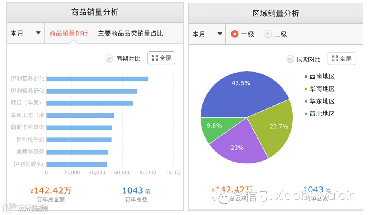This screenshot has width=368, height=215.
Task: Open the 本月 dropdown in 区域销量分析 panel
Action: click(x=207, y=34)
